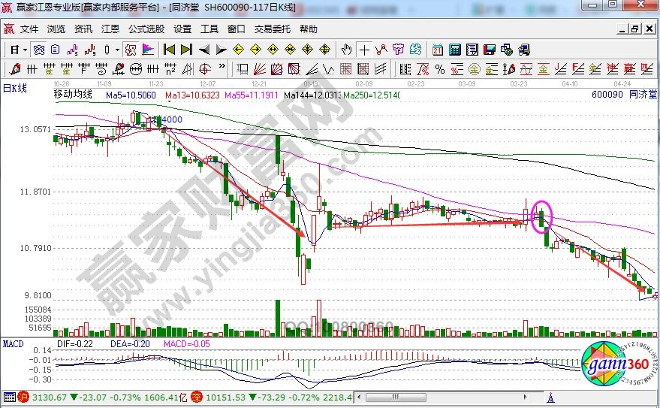
Task: Select the green 节 icon in toolbar
Action: pyautogui.click(x=415, y=50)
